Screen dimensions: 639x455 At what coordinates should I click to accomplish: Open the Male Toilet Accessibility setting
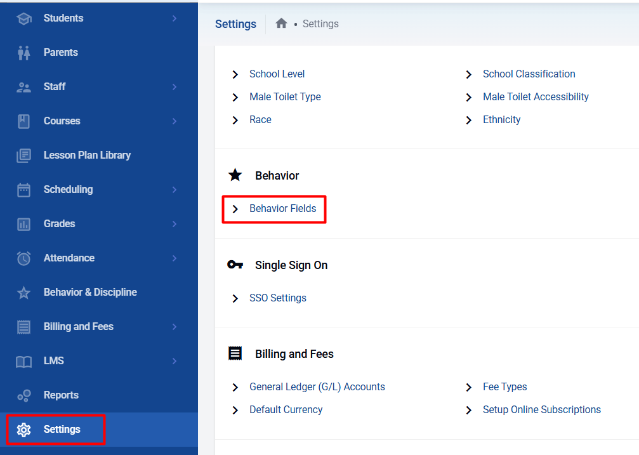536,97
